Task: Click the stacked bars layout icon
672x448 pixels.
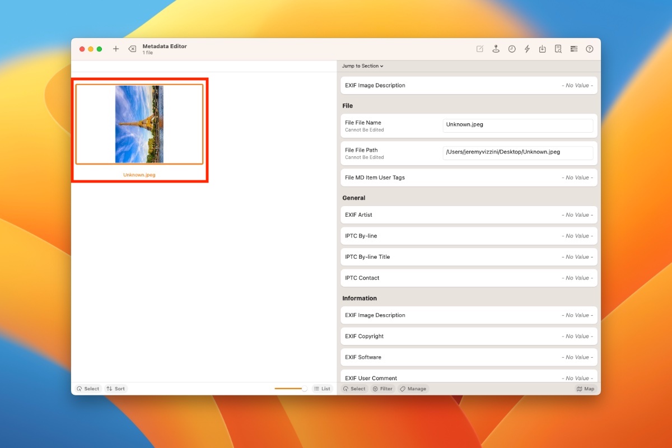Action: click(574, 49)
